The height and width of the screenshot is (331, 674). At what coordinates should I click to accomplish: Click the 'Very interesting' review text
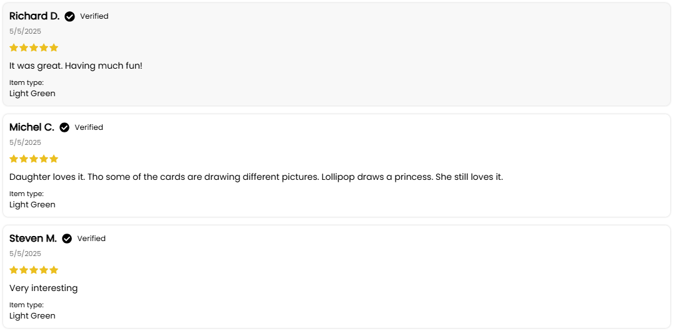pyautogui.click(x=43, y=288)
